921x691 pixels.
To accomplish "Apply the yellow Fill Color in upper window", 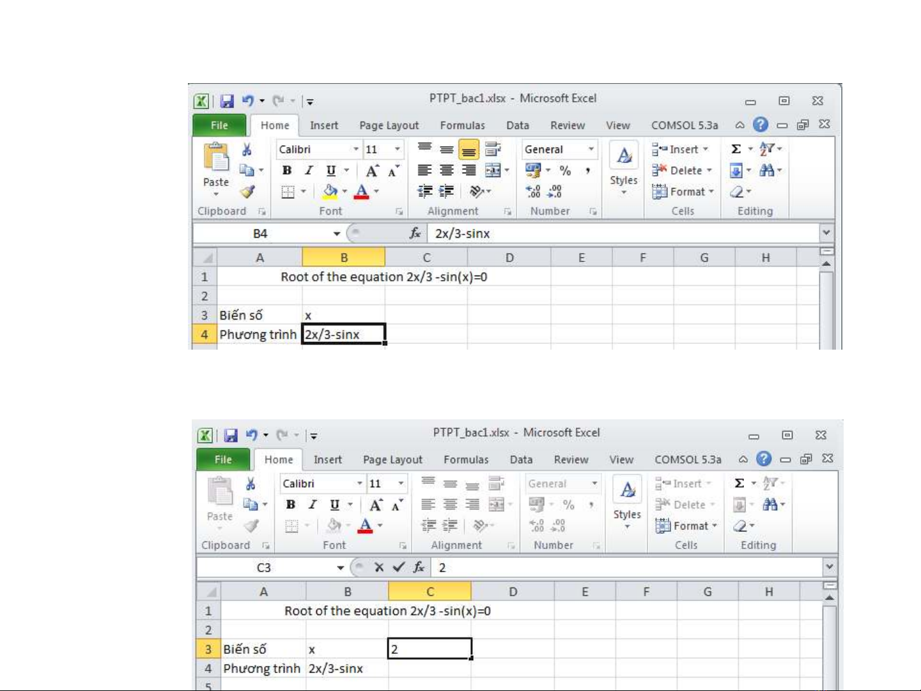I will [x=330, y=192].
